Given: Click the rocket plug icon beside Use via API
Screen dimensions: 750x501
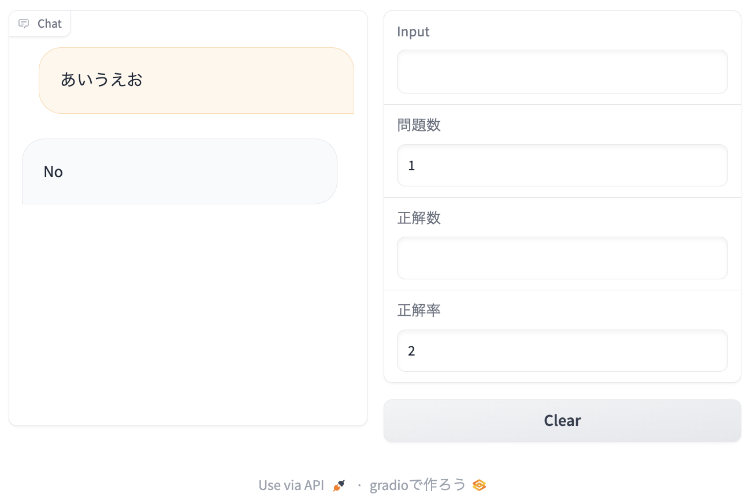Looking at the screenshot, I should coord(340,485).
